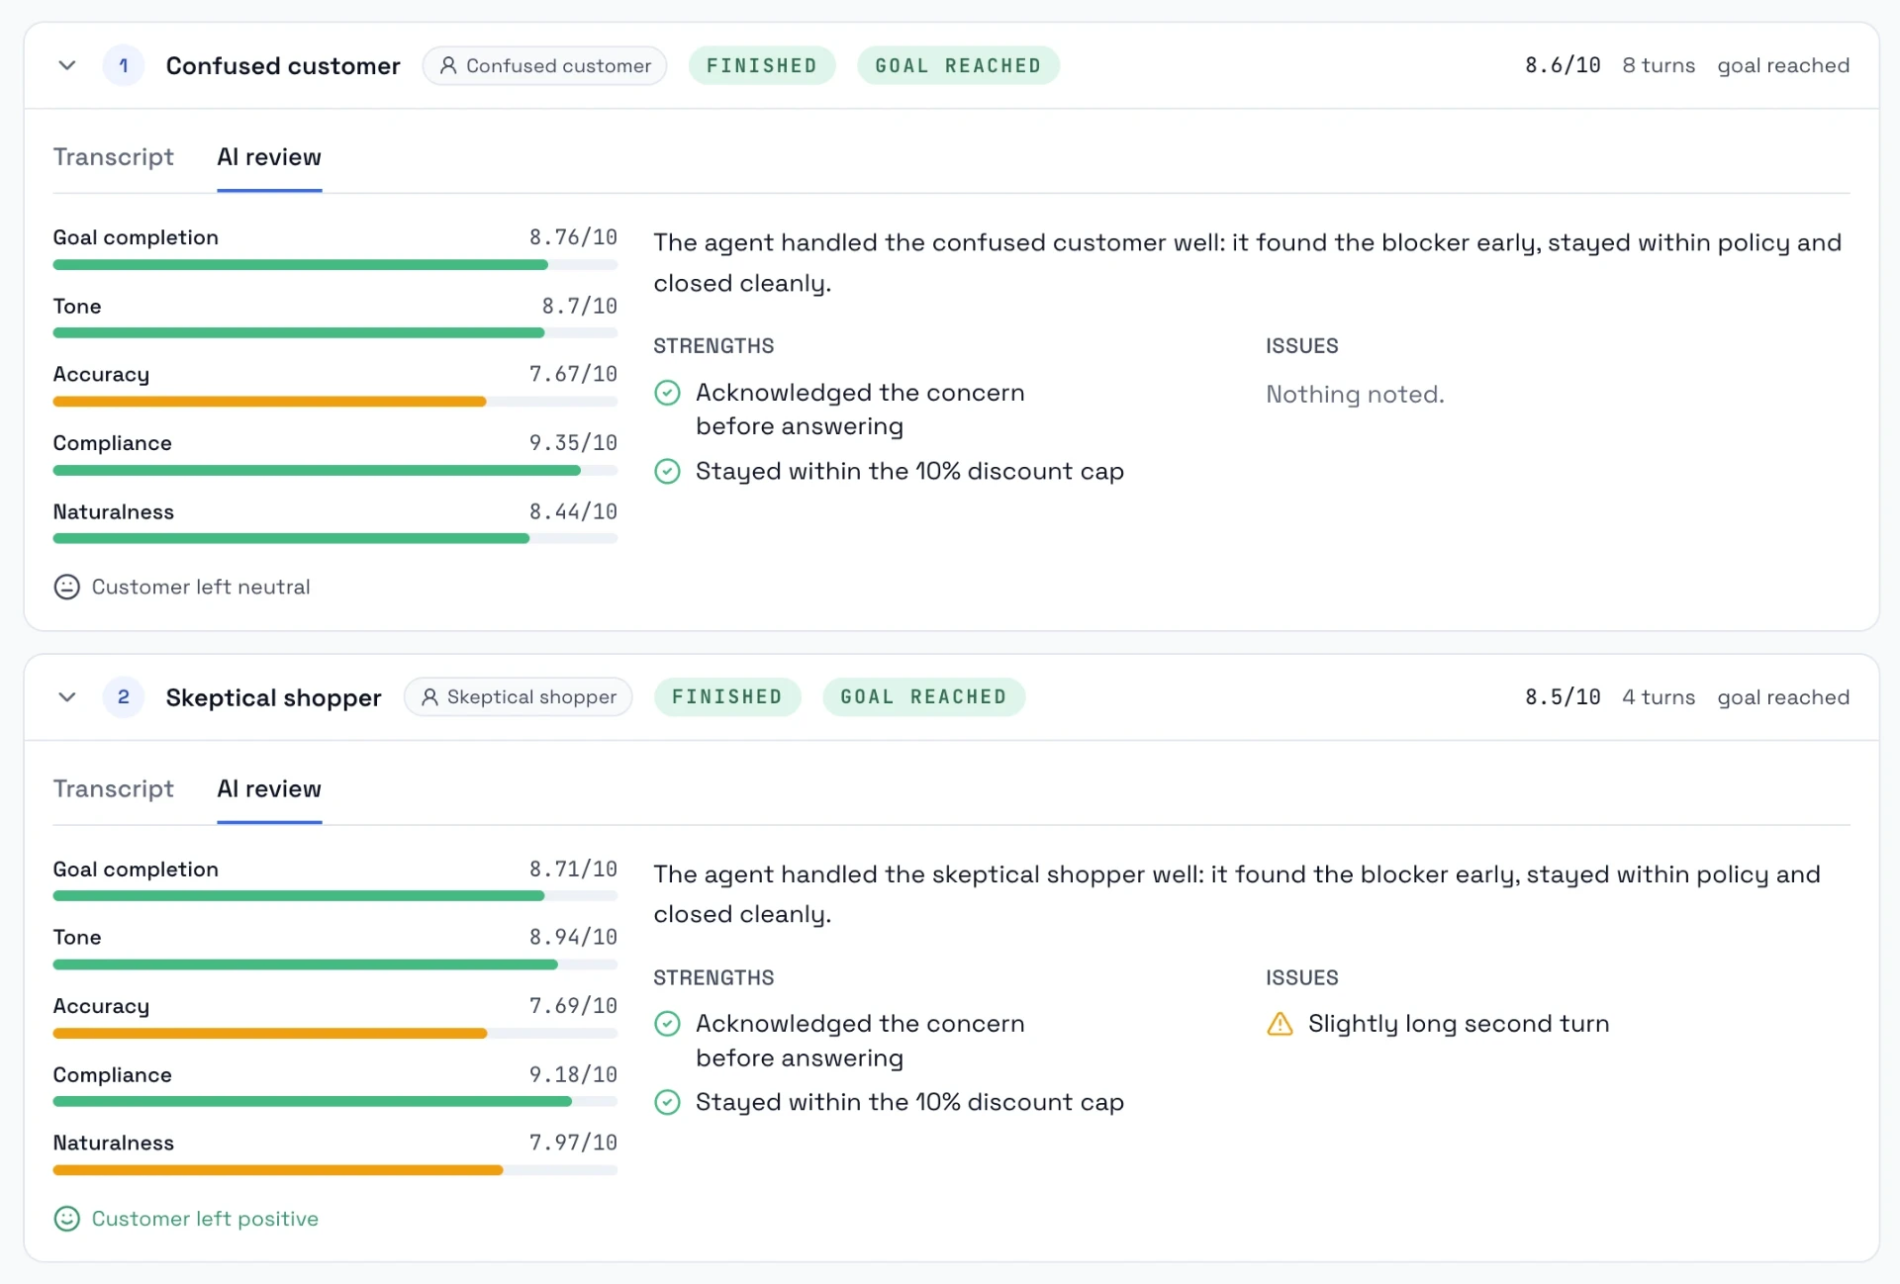
Task: Click the GOAL REACHED badge on Skeptical shopper
Action: pos(923,696)
